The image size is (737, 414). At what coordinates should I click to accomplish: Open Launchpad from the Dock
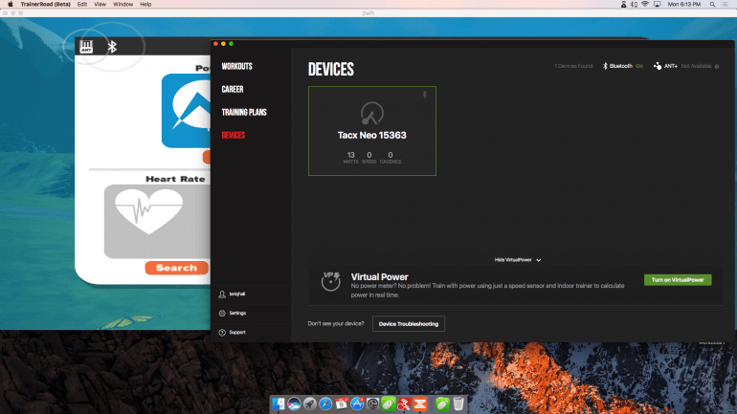[x=310, y=403]
